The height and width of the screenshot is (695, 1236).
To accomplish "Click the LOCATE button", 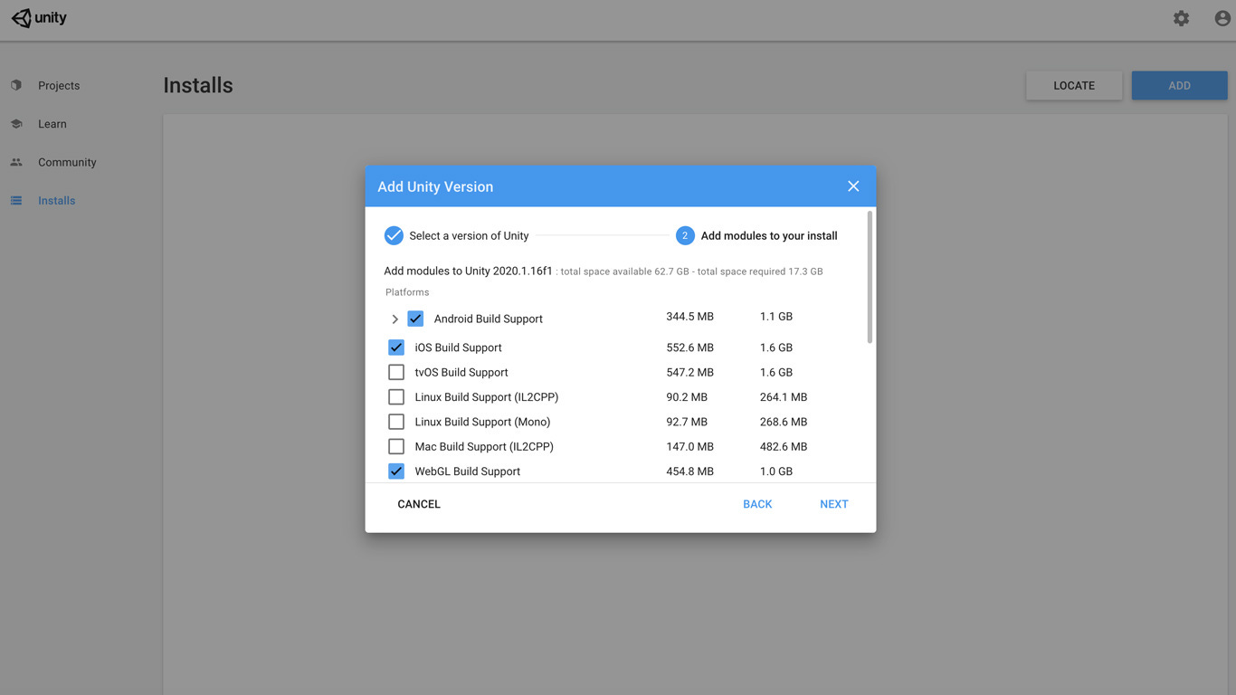I will point(1074,85).
